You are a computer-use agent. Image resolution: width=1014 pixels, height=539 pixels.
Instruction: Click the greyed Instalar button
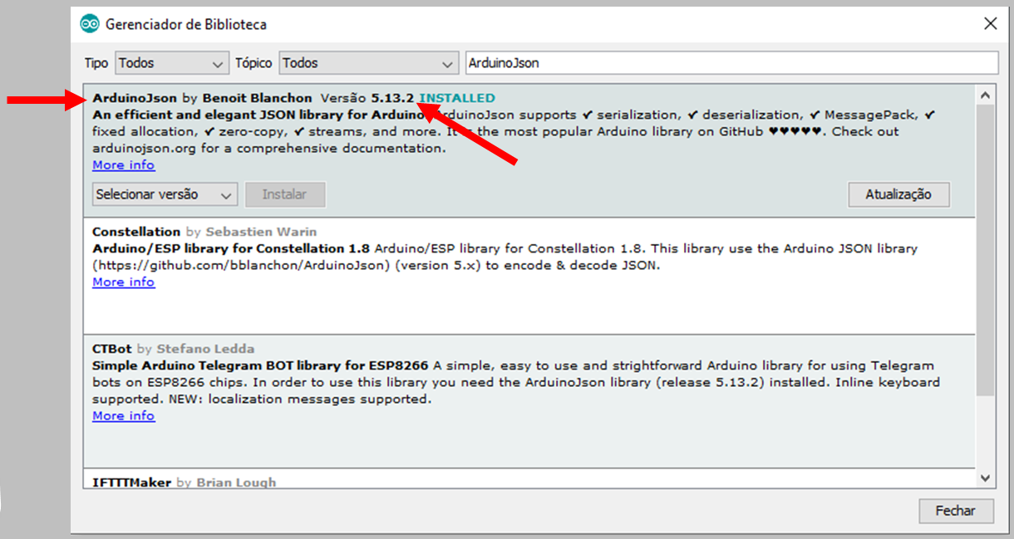pyautogui.click(x=284, y=194)
